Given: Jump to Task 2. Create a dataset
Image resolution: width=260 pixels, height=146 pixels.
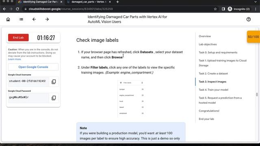Looking at the screenshot, I should (x=213, y=73).
